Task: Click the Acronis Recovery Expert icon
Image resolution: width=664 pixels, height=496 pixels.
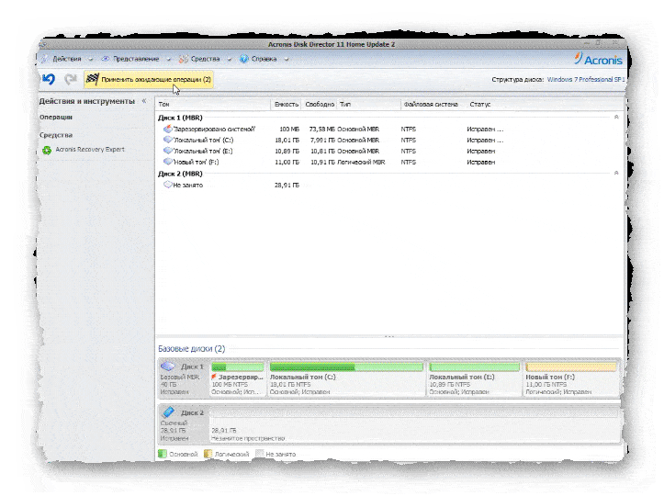Action: [47, 150]
